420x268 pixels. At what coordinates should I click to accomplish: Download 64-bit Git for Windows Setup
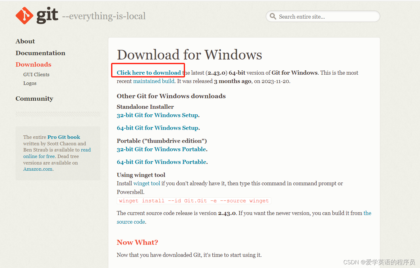click(x=157, y=128)
